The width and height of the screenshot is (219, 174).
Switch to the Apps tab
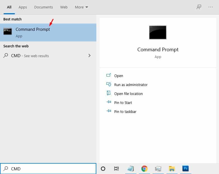pos(23,7)
